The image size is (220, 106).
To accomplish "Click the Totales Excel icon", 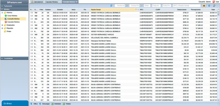I will tap(64, 104).
